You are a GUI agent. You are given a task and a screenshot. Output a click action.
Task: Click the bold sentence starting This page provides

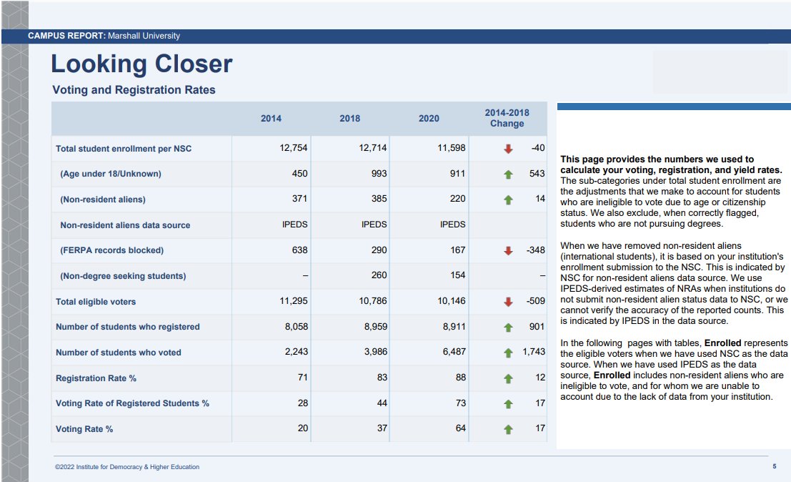coord(671,164)
